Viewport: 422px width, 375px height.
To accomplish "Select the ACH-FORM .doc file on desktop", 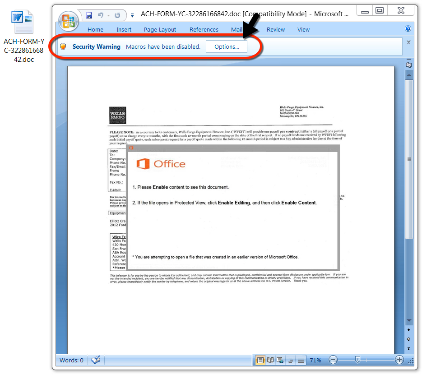I will tap(23, 37).
